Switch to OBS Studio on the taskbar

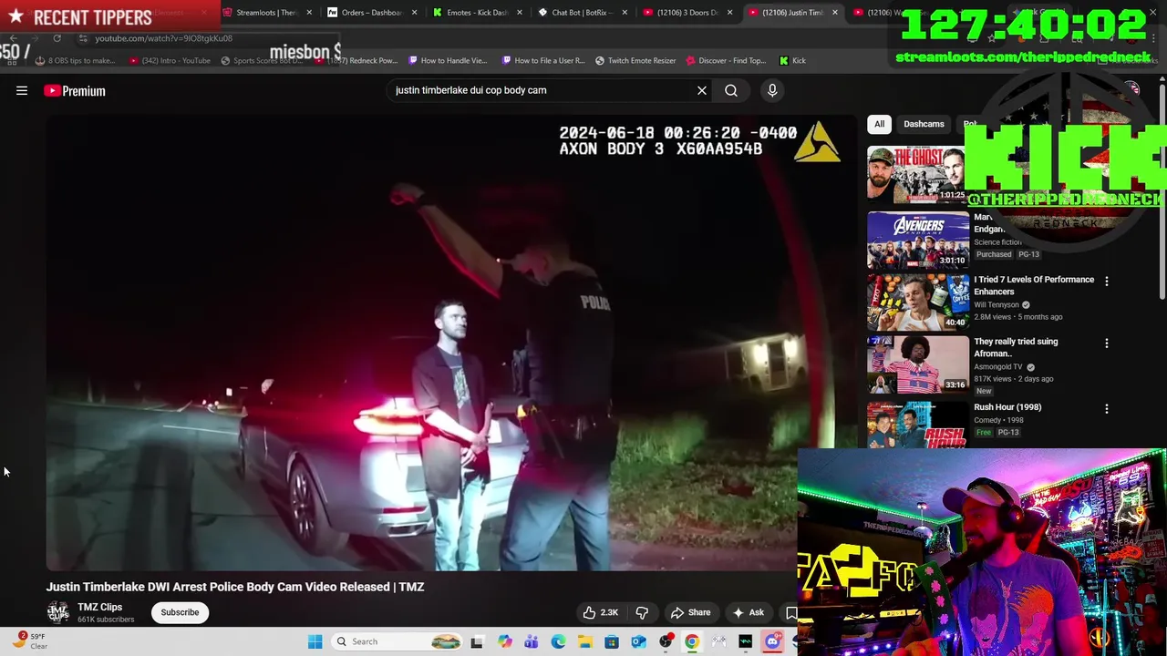(666, 641)
